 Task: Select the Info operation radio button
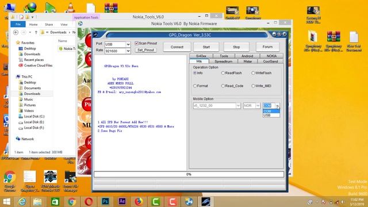(x=195, y=73)
